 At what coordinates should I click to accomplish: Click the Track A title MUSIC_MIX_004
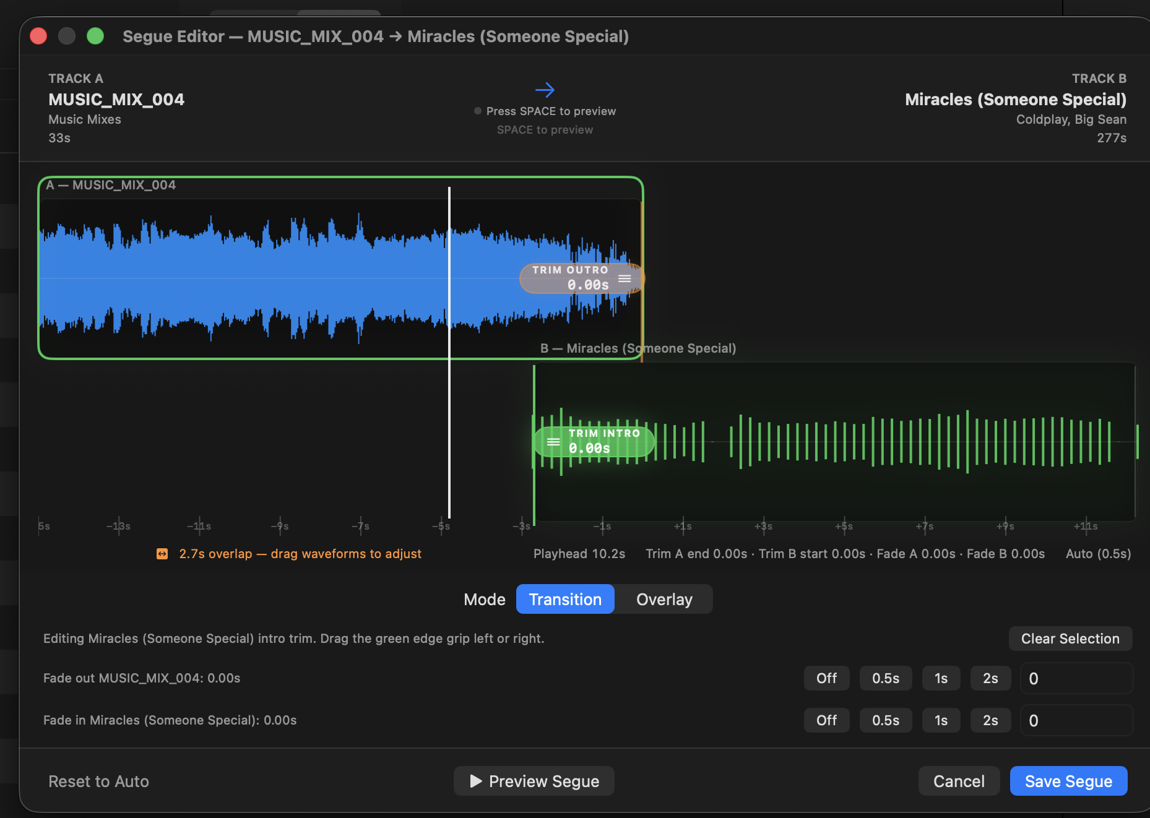tap(116, 100)
